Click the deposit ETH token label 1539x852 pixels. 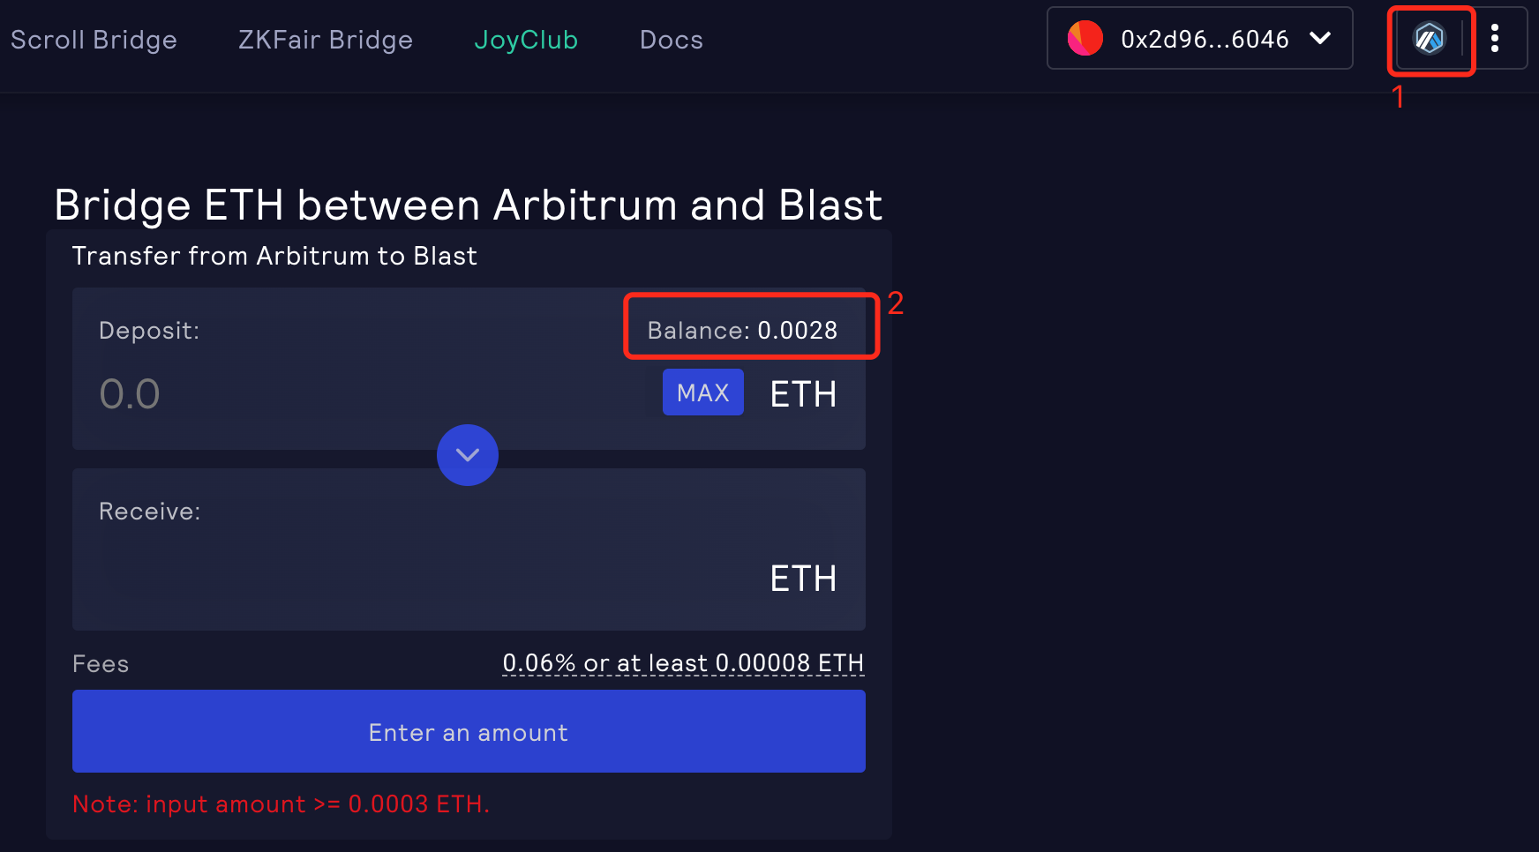[x=803, y=394]
